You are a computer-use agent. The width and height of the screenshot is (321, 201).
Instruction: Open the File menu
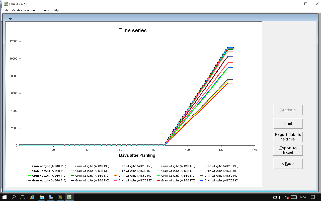[x=6, y=10]
